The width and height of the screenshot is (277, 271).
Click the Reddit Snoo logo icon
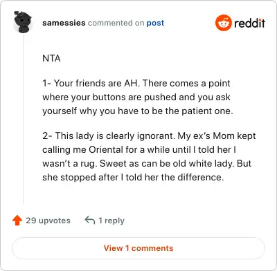(223, 23)
